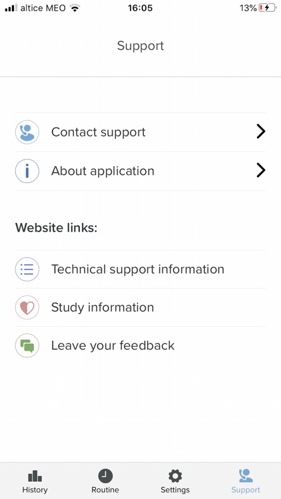
Task: Open the About application row
Action: (x=140, y=171)
